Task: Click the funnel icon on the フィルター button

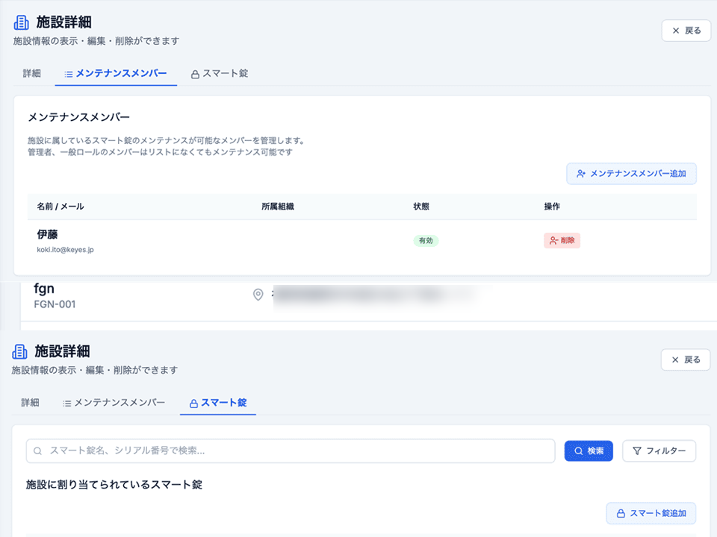Action: point(637,451)
